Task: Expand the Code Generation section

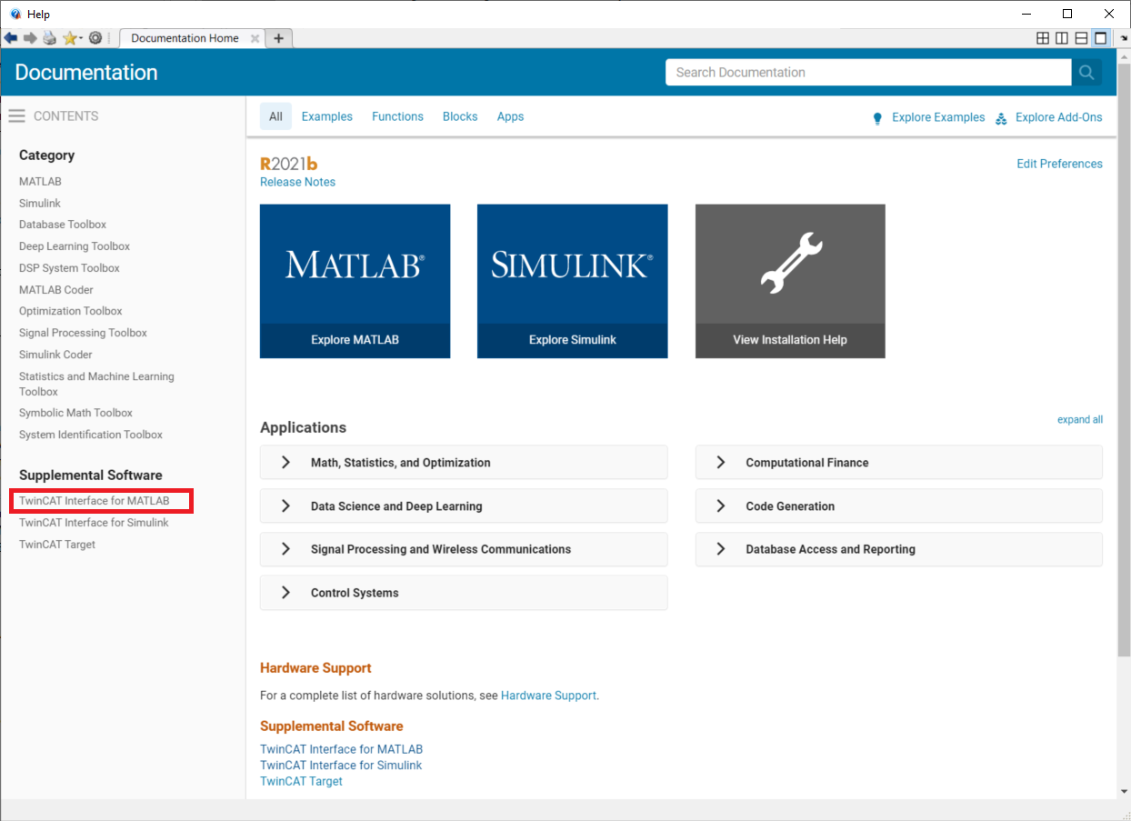Action: click(x=899, y=506)
